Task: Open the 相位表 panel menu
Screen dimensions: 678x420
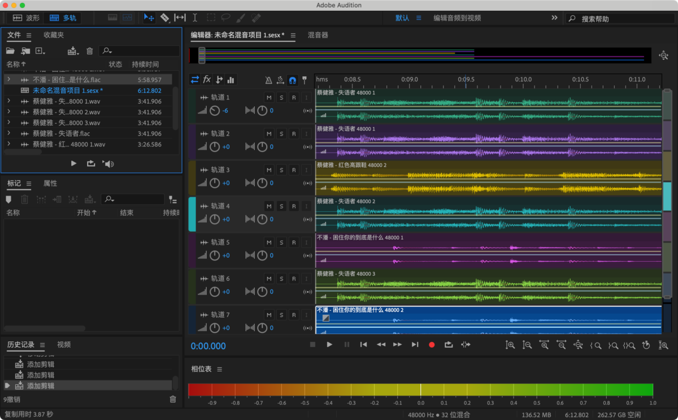Action: click(219, 369)
